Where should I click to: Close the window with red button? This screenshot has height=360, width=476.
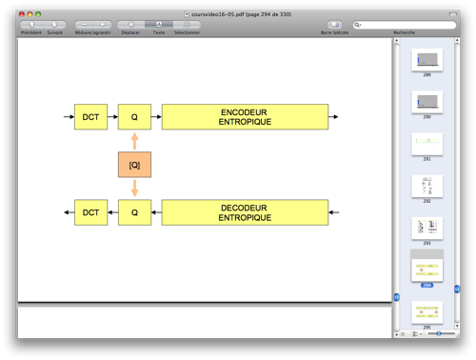click(x=22, y=14)
